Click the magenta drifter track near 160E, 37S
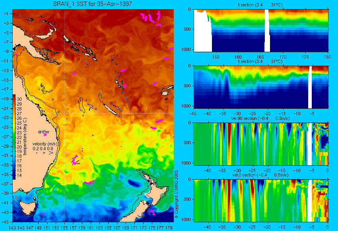The width and height of the screenshot is (338, 231). click(89, 183)
